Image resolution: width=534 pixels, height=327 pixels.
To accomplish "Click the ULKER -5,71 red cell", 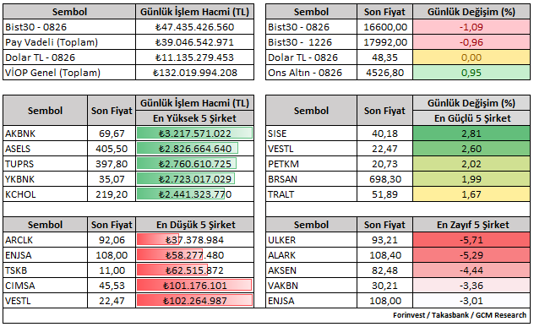I will click(x=471, y=240).
